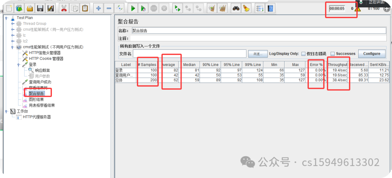
Task: Click the Open file folder icon
Action: 30,8
